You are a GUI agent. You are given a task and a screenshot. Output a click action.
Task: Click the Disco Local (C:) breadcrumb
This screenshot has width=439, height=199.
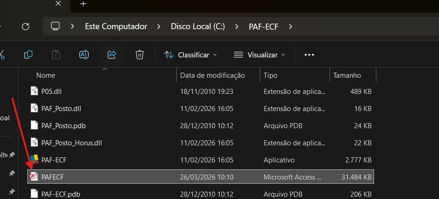pyautogui.click(x=198, y=26)
